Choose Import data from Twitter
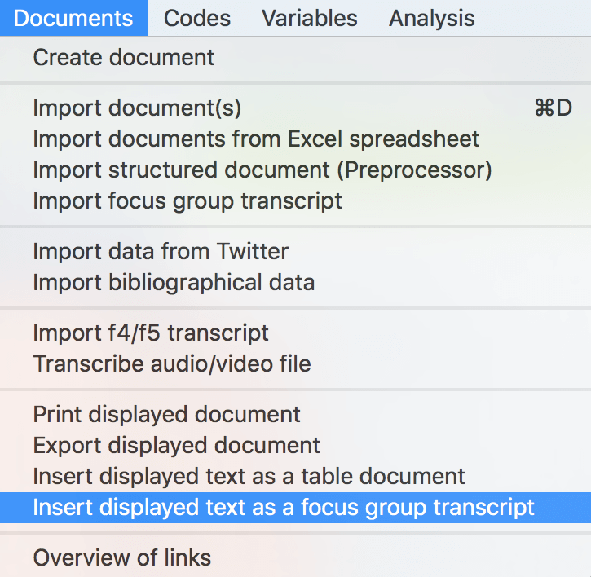591x577 pixels. [x=295, y=251]
